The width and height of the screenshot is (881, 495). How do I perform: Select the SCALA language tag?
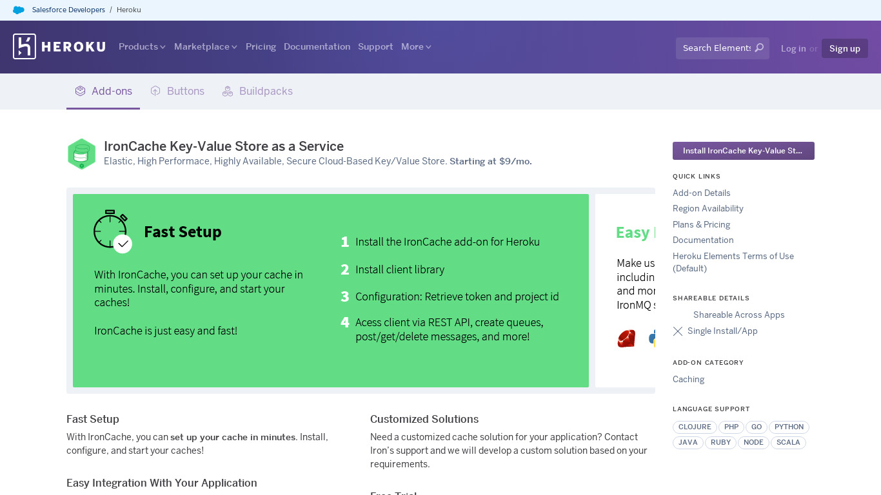point(788,442)
